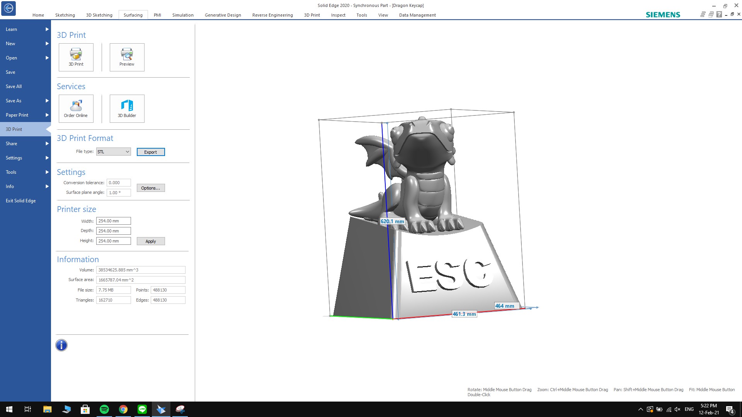Viewport: 742px width, 417px height.
Task: Open File Explorer from the taskbar
Action: click(x=47, y=409)
